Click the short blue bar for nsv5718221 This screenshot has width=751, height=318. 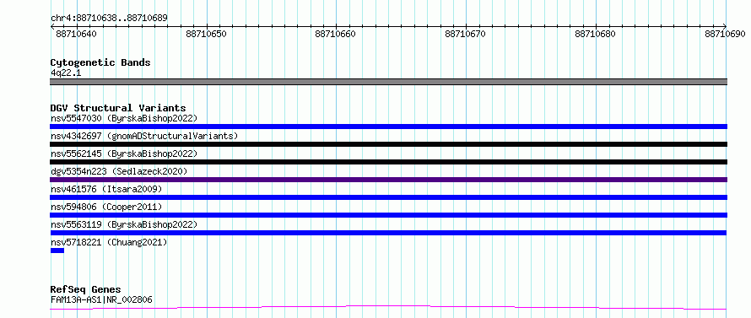coord(57,251)
